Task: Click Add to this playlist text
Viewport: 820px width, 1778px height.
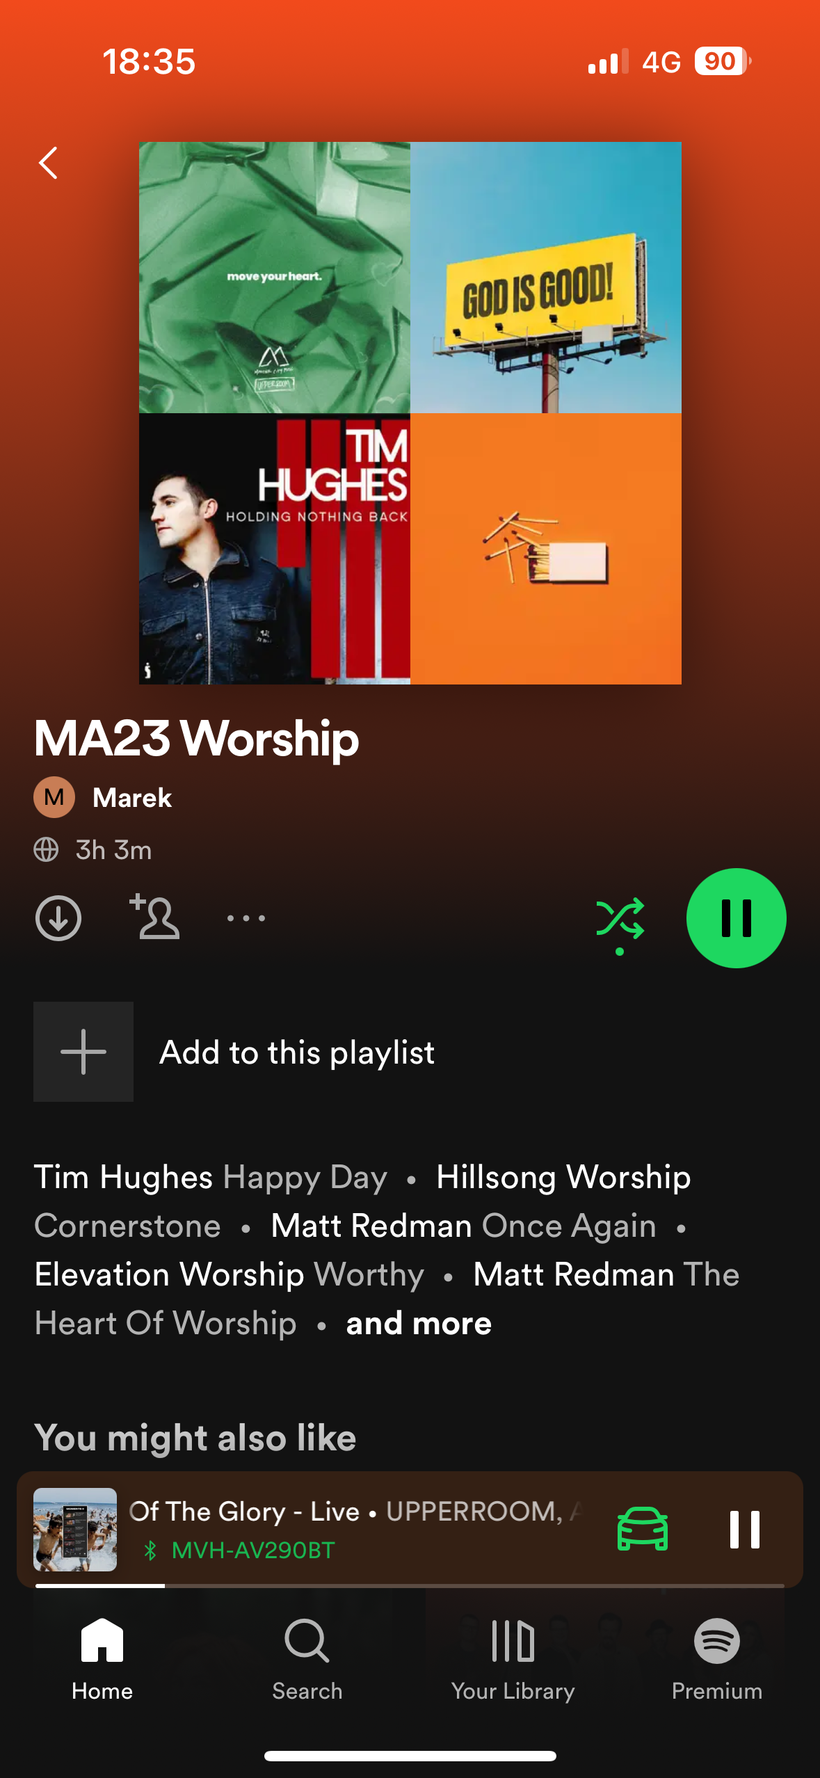Action: (x=297, y=1052)
